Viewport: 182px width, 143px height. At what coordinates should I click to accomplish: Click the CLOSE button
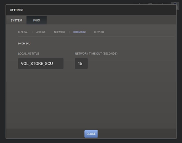(91, 134)
